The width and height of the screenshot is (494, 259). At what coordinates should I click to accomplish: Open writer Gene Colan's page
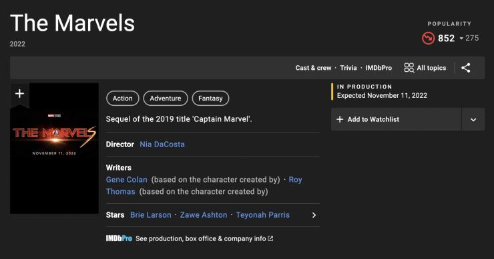[127, 180]
